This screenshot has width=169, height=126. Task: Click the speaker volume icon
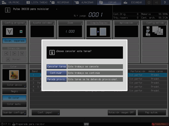(157, 2)
